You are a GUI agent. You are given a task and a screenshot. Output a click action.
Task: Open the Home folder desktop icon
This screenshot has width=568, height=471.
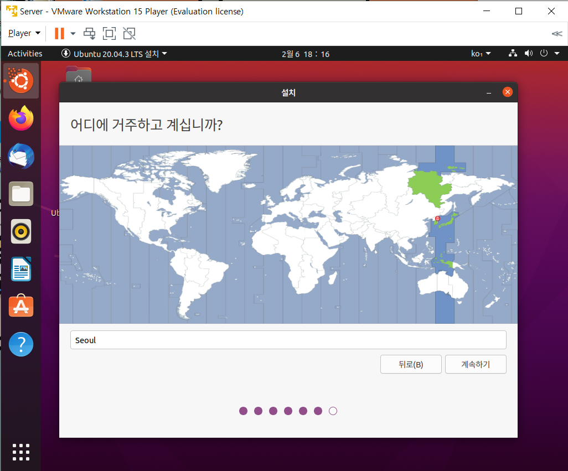(x=79, y=74)
